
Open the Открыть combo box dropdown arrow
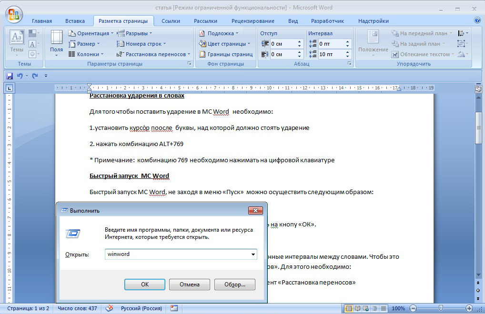pos(253,255)
